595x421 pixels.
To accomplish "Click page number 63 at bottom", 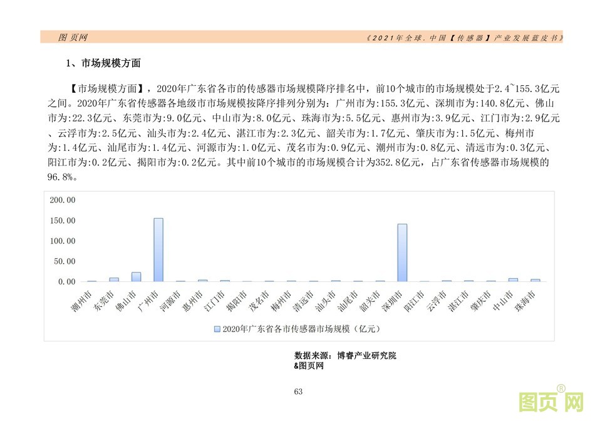I will tap(297, 392).
